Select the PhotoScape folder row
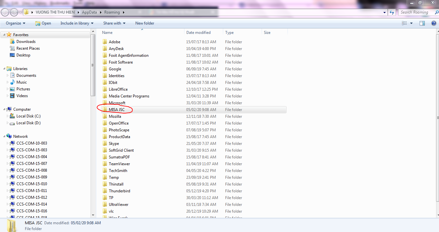The image size is (439, 232). click(193, 130)
